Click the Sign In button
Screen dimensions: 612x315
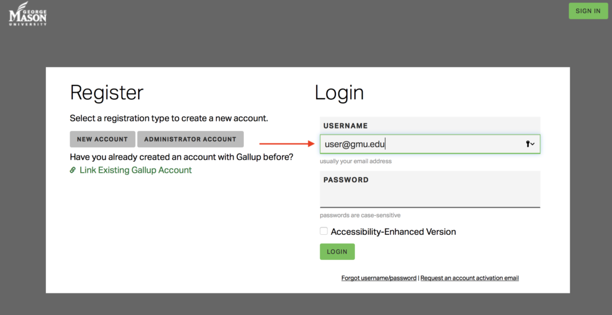click(588, 11)
